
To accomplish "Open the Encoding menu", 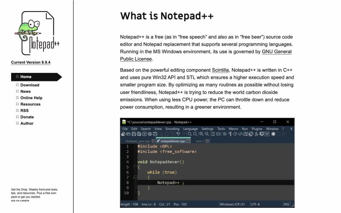I will click(172, 129).
